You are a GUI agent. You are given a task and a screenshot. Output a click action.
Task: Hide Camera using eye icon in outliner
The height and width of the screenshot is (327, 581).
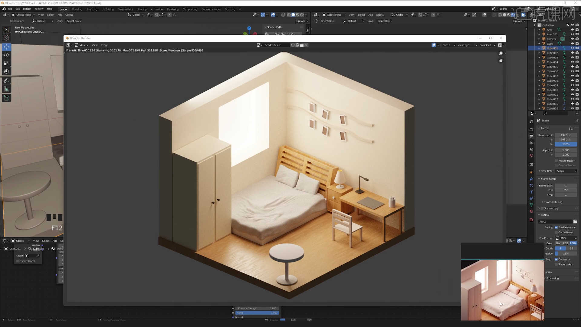(x=572, y=39)
